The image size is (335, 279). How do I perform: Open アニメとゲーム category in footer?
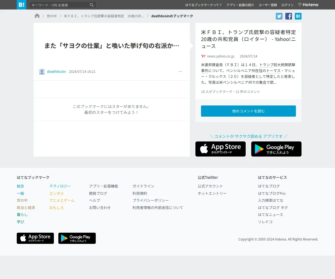click(62, 200)
